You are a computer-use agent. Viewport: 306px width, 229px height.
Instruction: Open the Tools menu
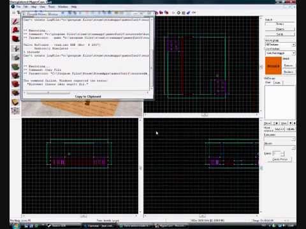click(52, 7)
